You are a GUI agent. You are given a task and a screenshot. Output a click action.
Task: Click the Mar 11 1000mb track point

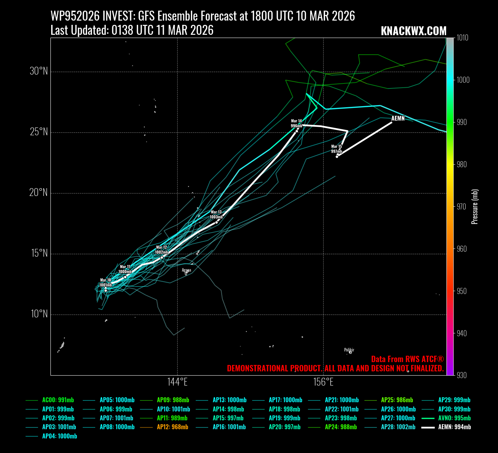[x=125, y=277]
